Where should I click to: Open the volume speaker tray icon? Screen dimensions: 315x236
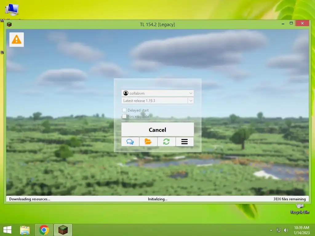(x=286, y=230)
